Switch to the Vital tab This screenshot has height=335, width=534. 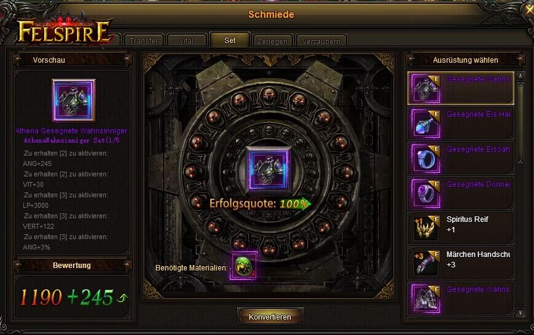[186, 41]
